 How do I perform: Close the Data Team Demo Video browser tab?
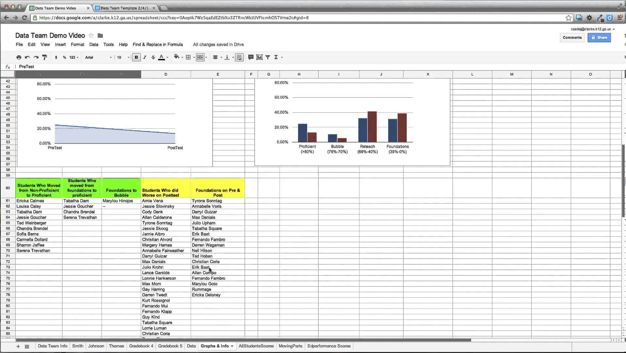coord(88,8)
